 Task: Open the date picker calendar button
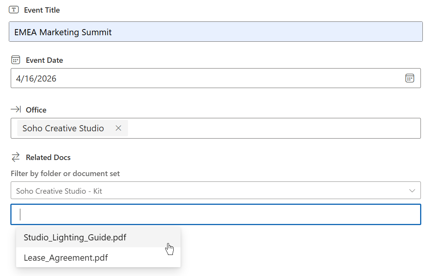pyautogui.click(x=410, y=78)
